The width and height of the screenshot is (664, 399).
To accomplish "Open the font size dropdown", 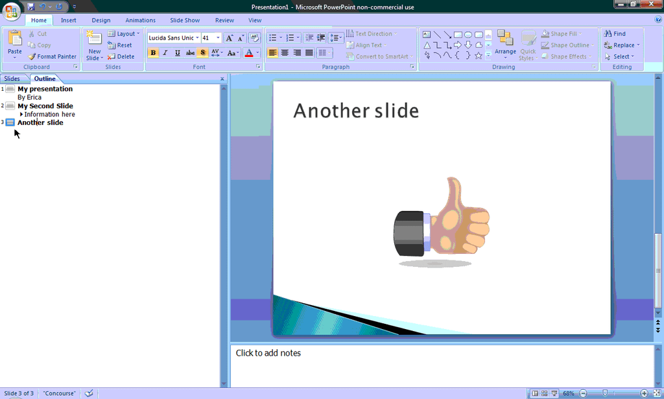I will pyautogui.click(x=218, y=38).
